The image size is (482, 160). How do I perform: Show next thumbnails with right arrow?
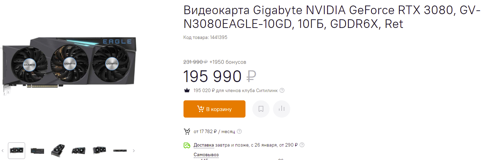134,151
